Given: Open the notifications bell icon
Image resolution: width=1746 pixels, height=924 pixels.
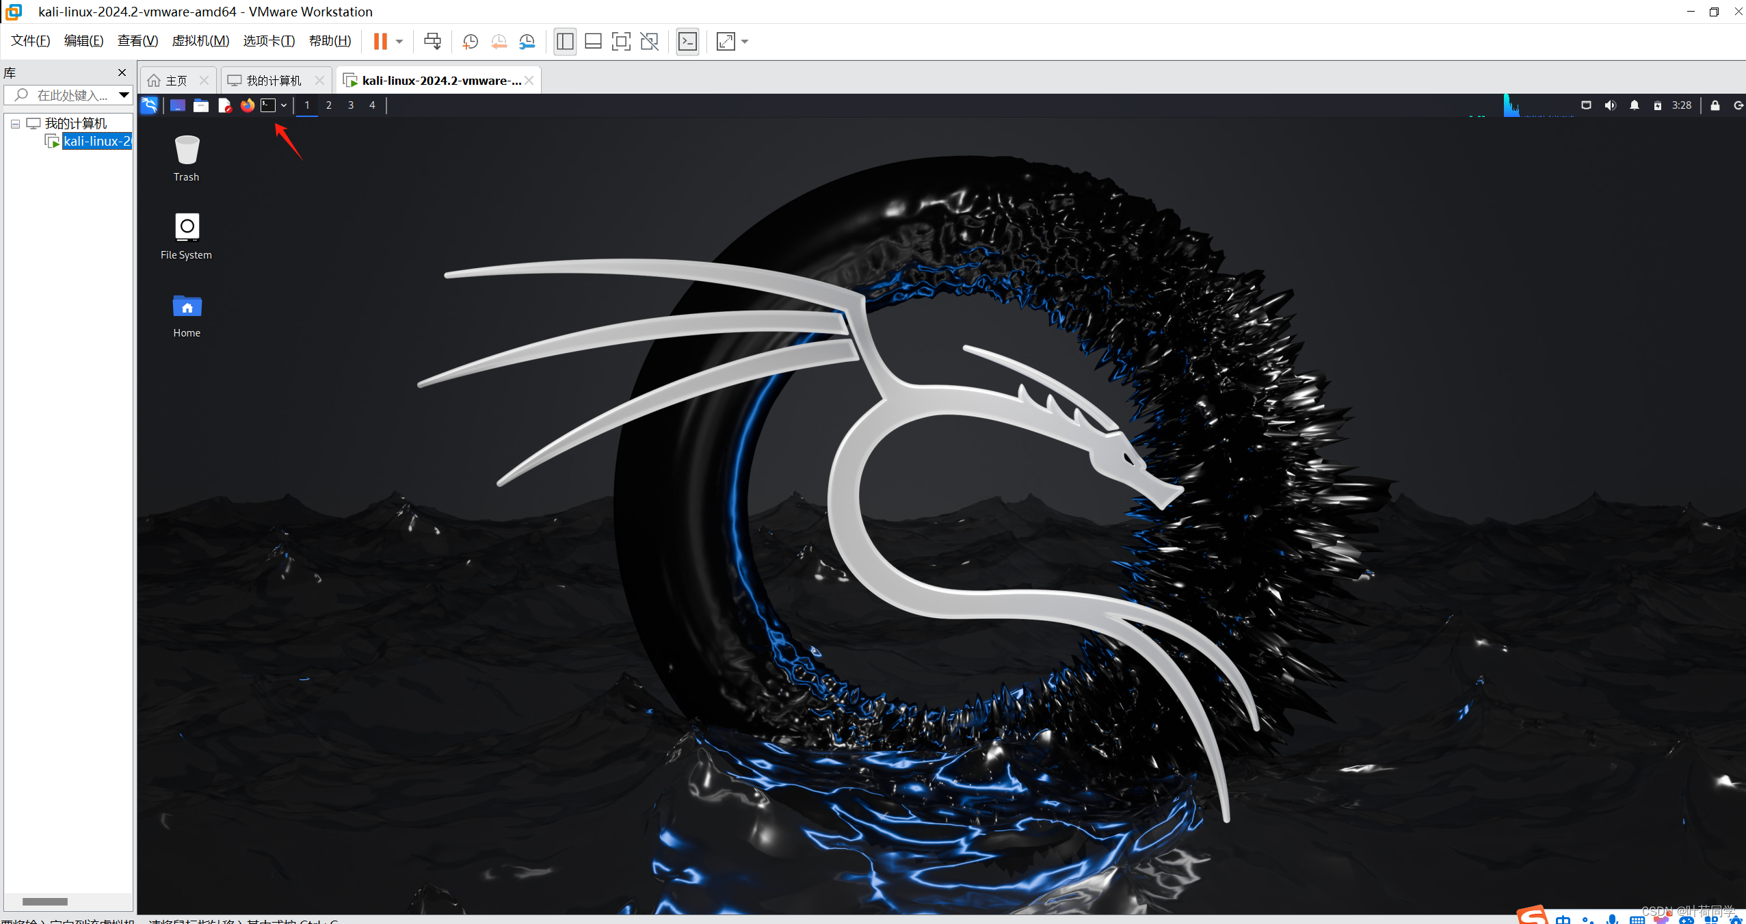Looking at the screenshot, I should pos(1635,105).
